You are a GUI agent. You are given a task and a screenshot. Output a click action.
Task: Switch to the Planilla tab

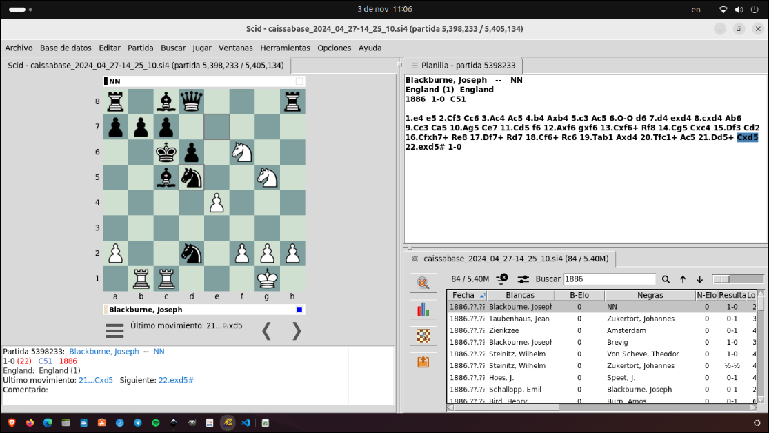point(463,66)
